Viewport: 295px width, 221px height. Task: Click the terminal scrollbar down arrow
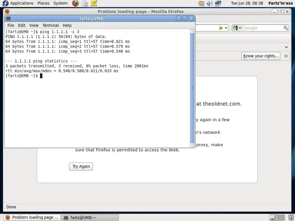(x=192, y=145)
